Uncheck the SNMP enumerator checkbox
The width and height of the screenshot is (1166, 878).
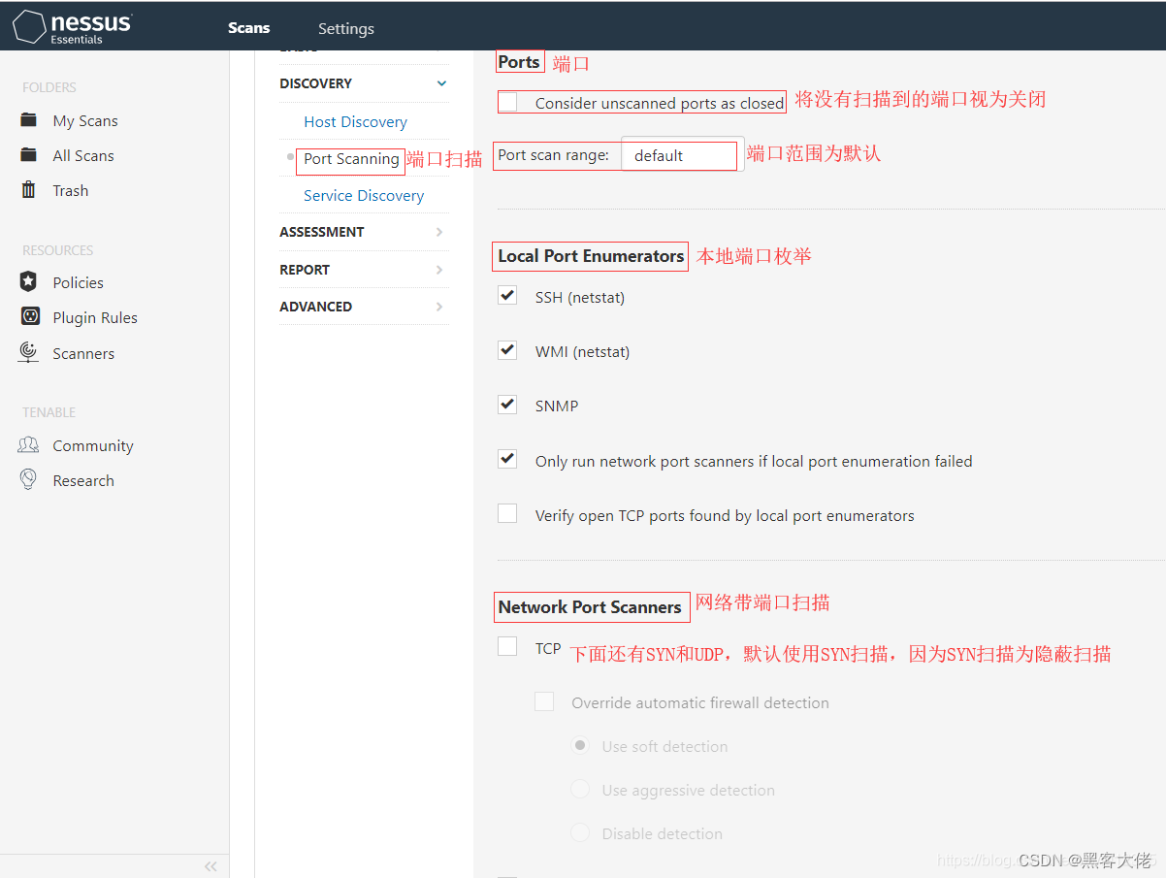pos(507,405)
